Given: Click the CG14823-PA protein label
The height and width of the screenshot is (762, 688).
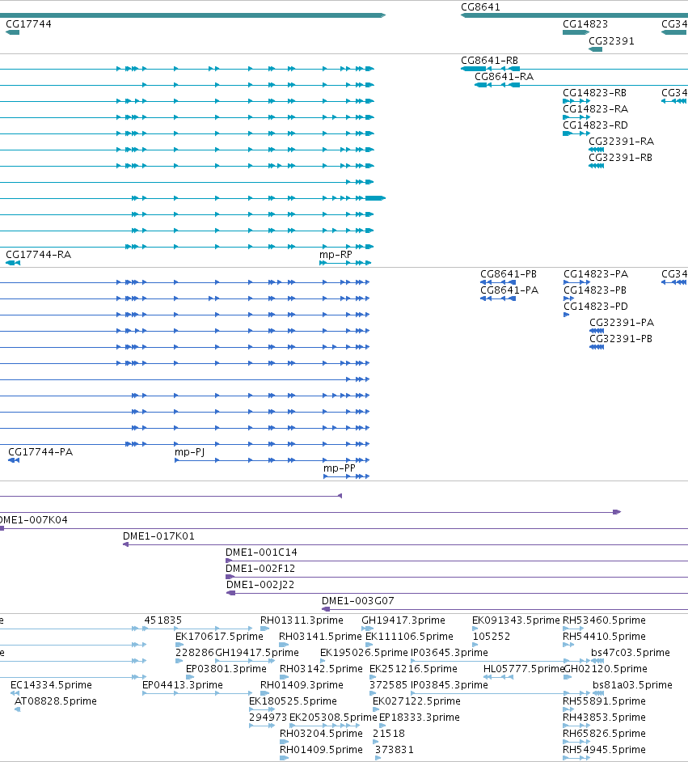Looking at the screenshot, I should (596, 273).
